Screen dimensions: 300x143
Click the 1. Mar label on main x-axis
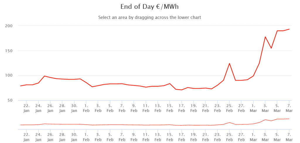click(253, 108)
